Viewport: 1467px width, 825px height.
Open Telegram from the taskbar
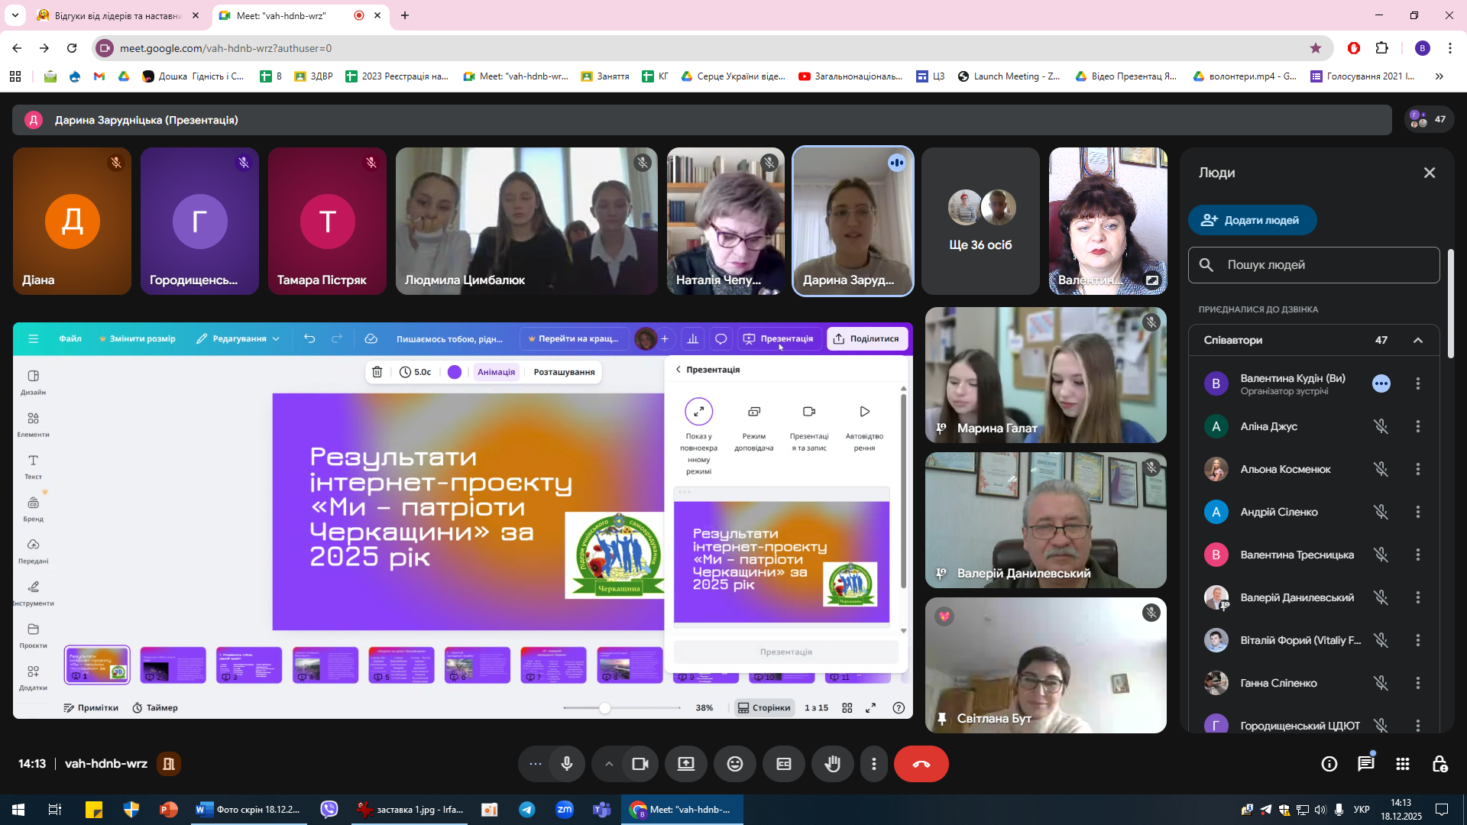pyautogui.click(x=527, y=810)
